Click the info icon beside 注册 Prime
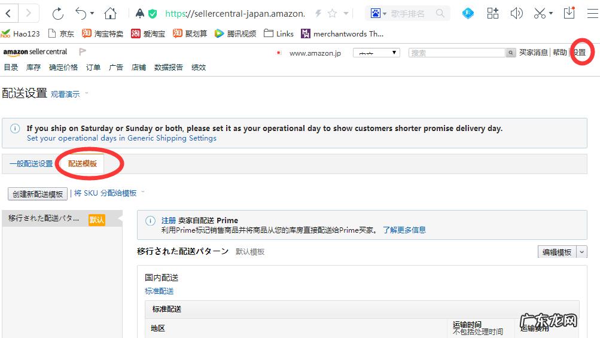Screen dimensions: 600x338 point(150,221)
